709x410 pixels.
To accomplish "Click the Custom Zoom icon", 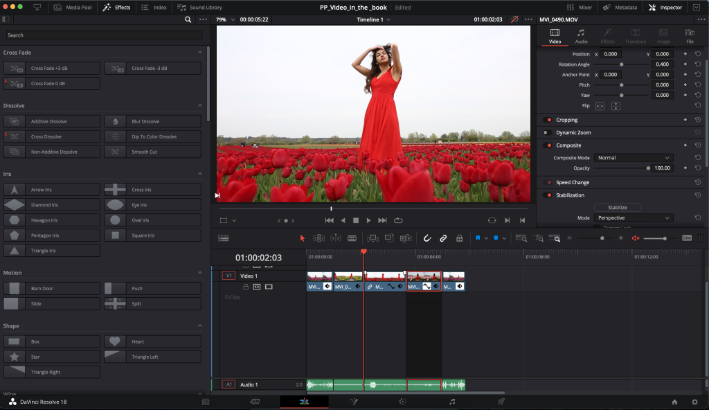I will [x=555, y=238].
